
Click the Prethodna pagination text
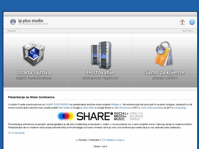click(94, 140)
